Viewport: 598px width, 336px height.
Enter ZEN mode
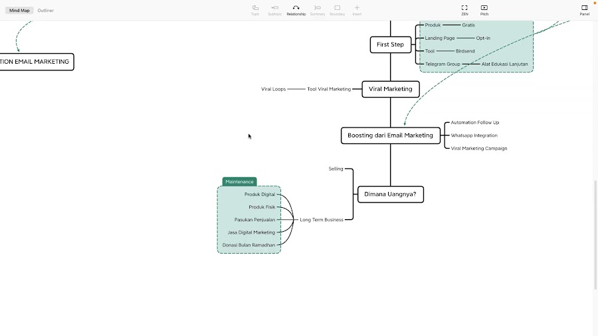tap(464, 10)
